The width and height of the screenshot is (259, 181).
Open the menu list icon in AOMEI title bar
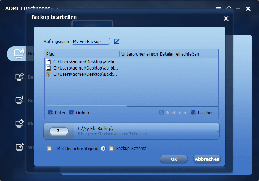(x=218, y=8)
